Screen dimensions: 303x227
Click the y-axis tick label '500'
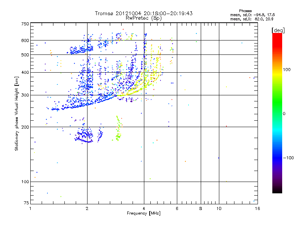click(25, 55)
